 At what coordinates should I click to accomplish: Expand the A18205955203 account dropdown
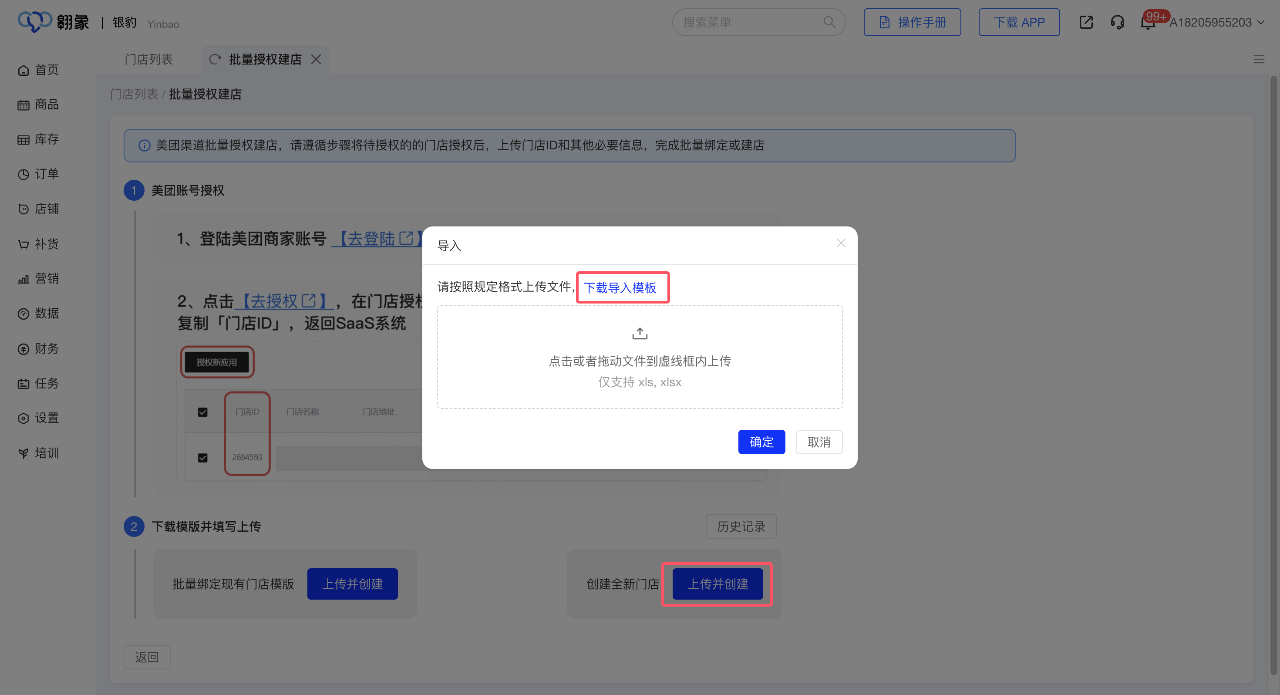(x=1216, y=22)
